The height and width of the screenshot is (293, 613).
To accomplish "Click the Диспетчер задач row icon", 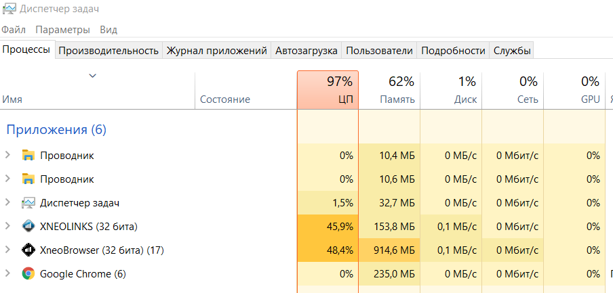I will click(28, 203).
